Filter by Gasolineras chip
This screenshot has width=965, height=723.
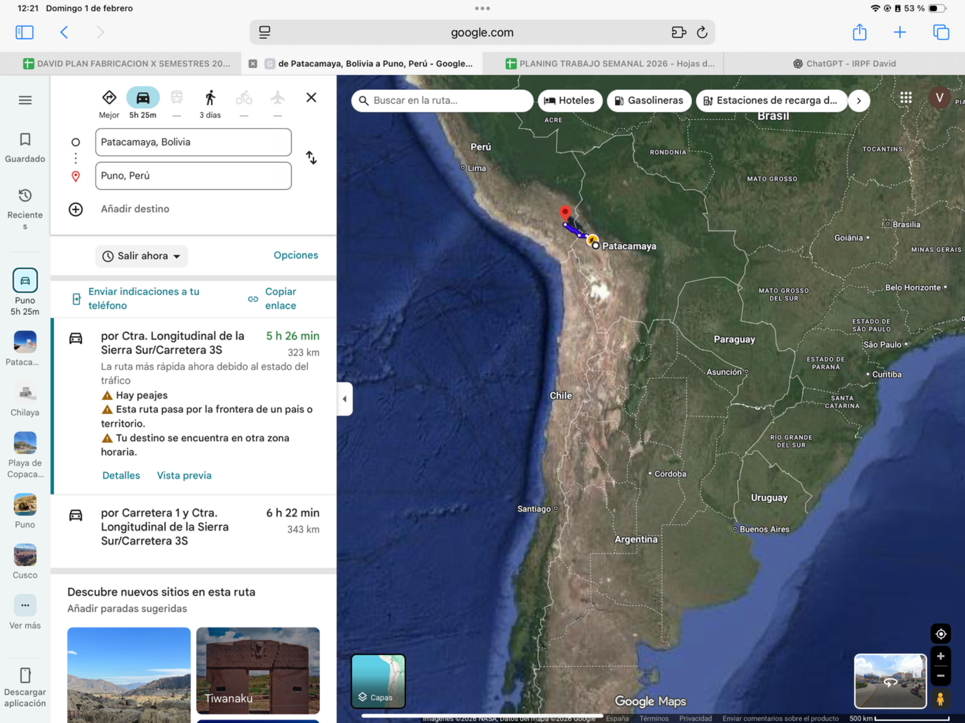[x=649, y=101]
